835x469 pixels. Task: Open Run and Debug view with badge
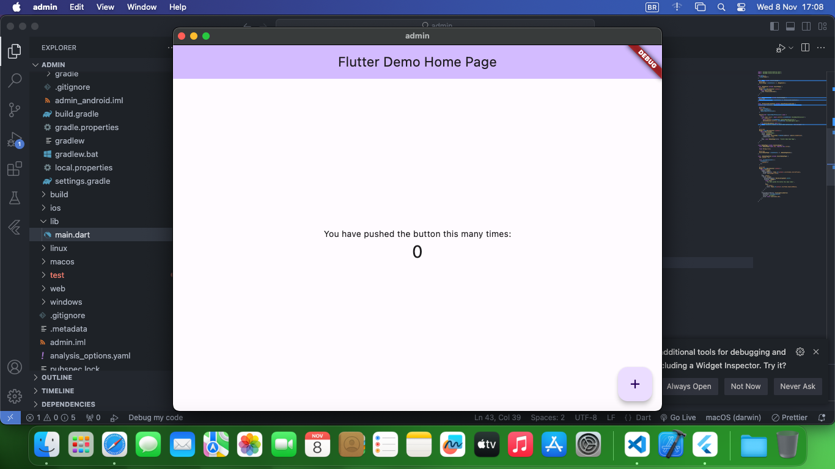[15, 140]
